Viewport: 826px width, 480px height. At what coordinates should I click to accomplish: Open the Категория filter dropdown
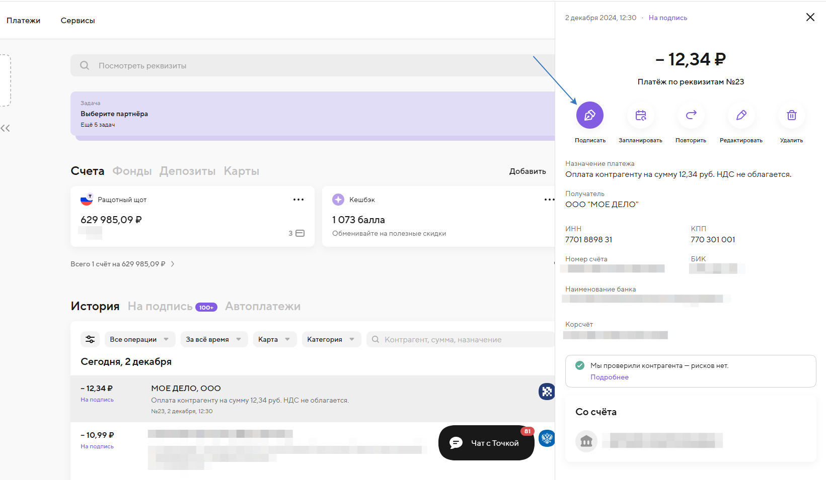click(331, 339)
